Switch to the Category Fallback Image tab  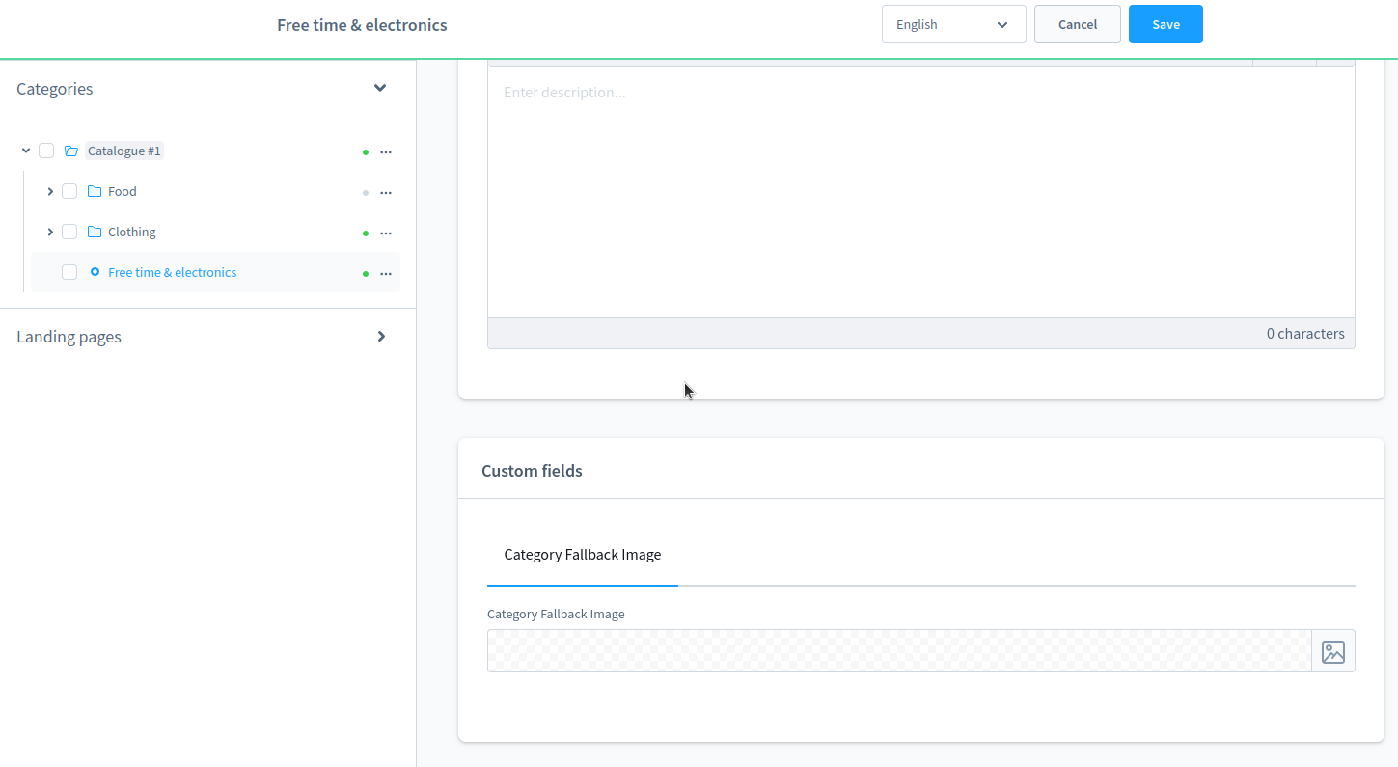583,554
